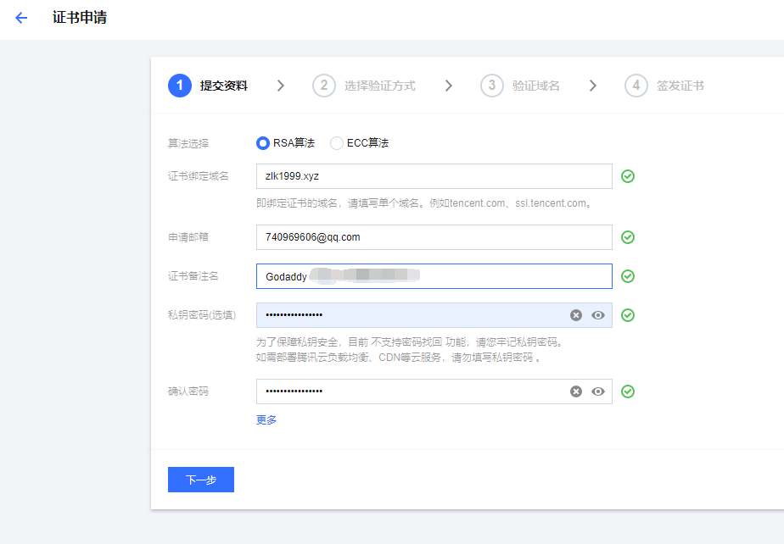Click the back arrow next to 证书申请
This screenshot has width=784, height=544.
click(21, 18)
